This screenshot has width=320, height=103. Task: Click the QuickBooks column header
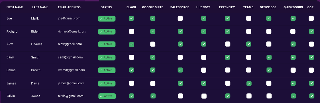[x=293, y=7]
